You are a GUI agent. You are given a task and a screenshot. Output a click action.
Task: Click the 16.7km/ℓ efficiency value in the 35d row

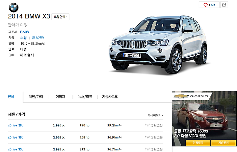[x=115, y=149]
